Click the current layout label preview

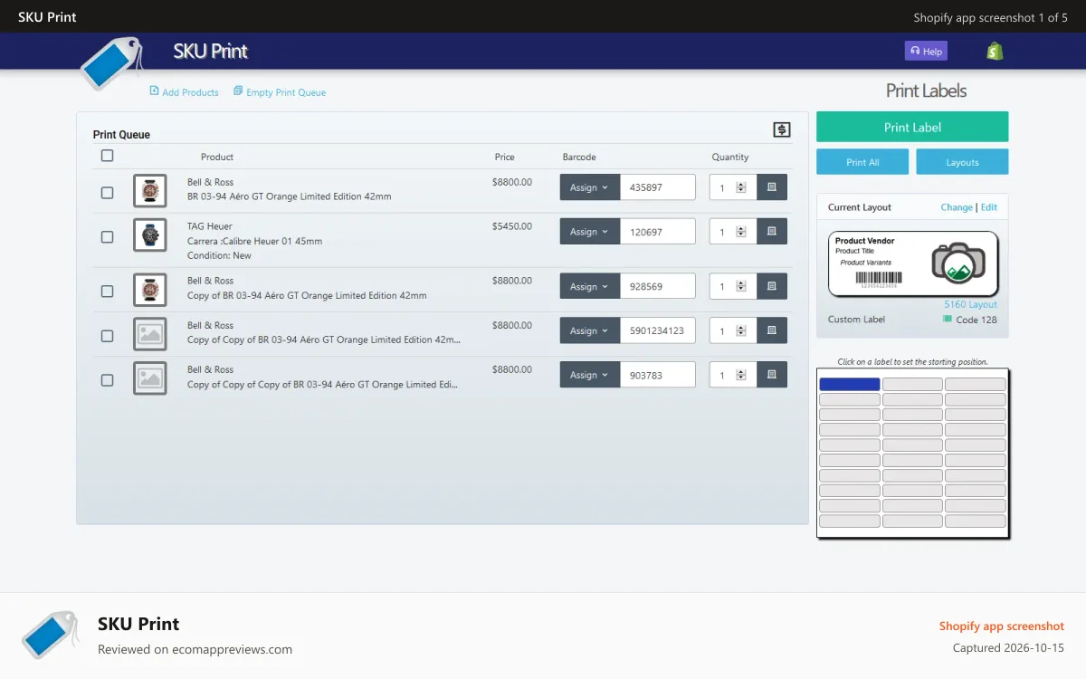coord(913,263)
